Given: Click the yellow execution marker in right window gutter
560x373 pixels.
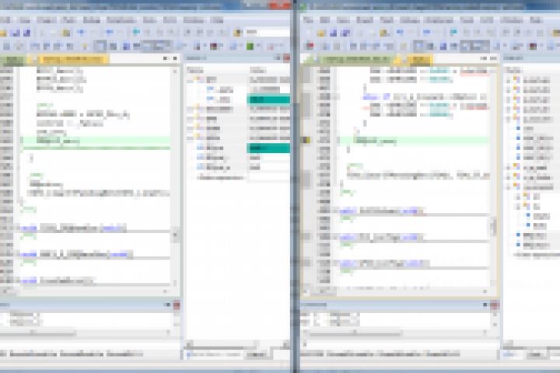Looking at the screenshot, I should click(306, 141).
